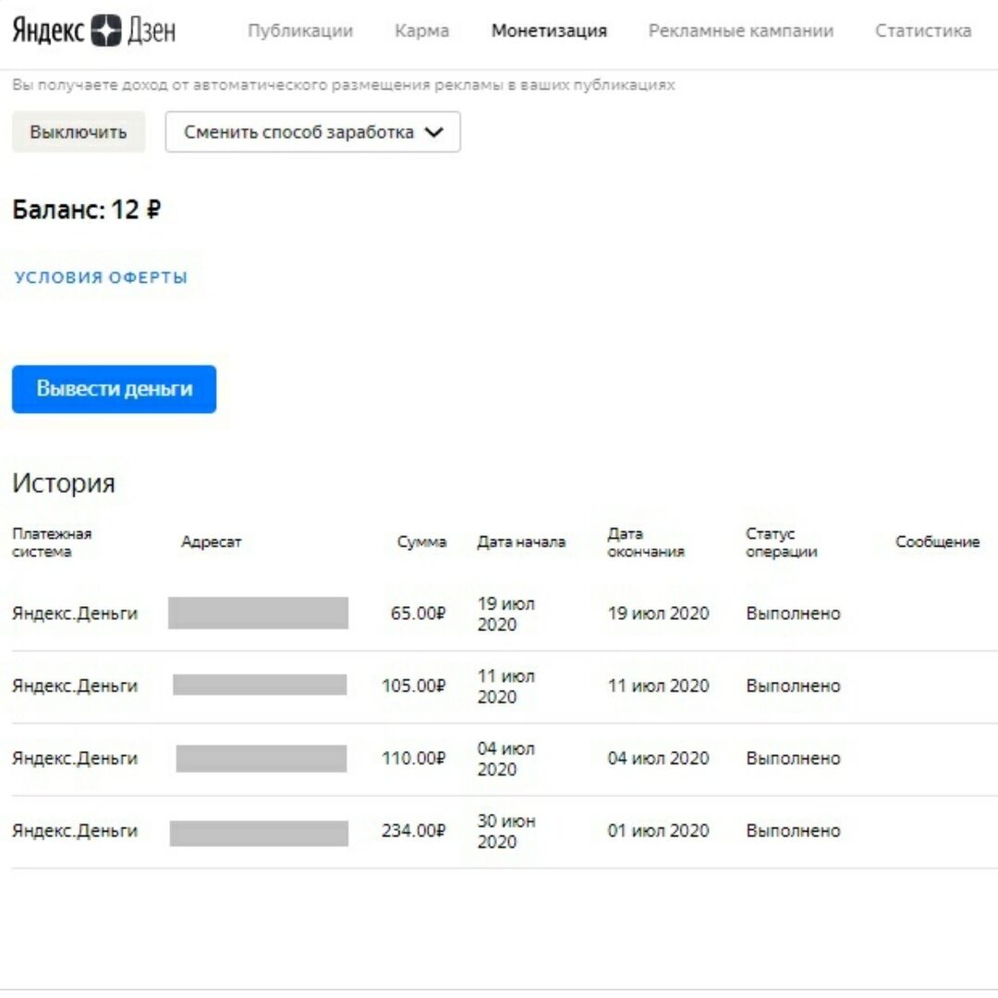998x998 pixels.
Task: Click the Дата окончания column header
Action: (x=645, y=542)
